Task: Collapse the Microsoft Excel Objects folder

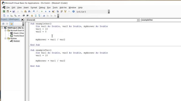Action: [x=5, y=31]
